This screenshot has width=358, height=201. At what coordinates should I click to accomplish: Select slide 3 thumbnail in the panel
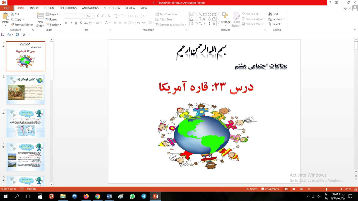pos(26,123)
